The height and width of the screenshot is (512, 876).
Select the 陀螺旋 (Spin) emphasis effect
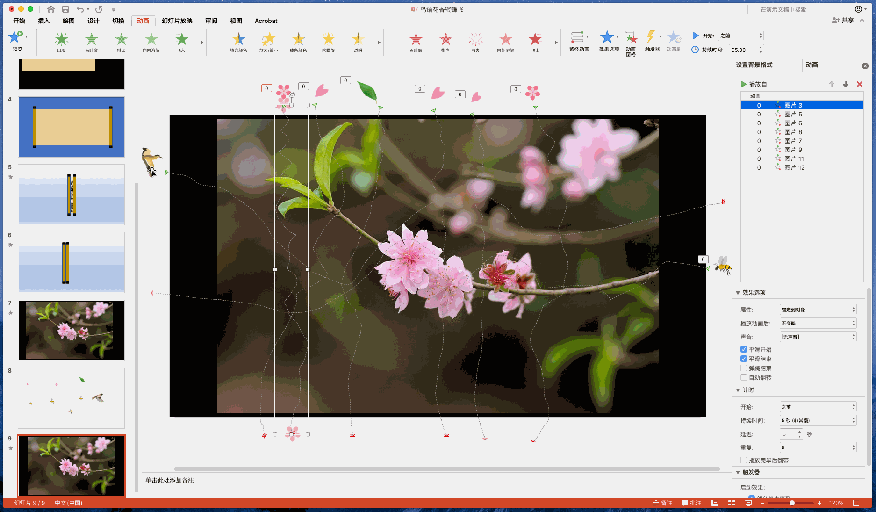[329, 40]
